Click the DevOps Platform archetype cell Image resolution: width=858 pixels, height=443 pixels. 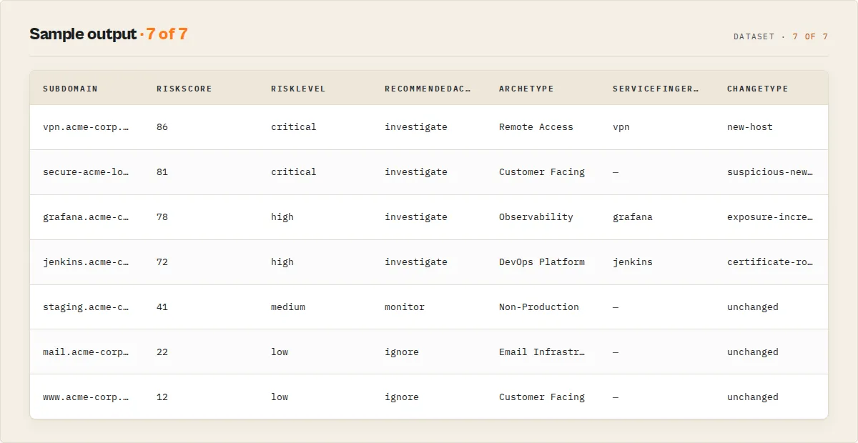(x=542, y=262)
